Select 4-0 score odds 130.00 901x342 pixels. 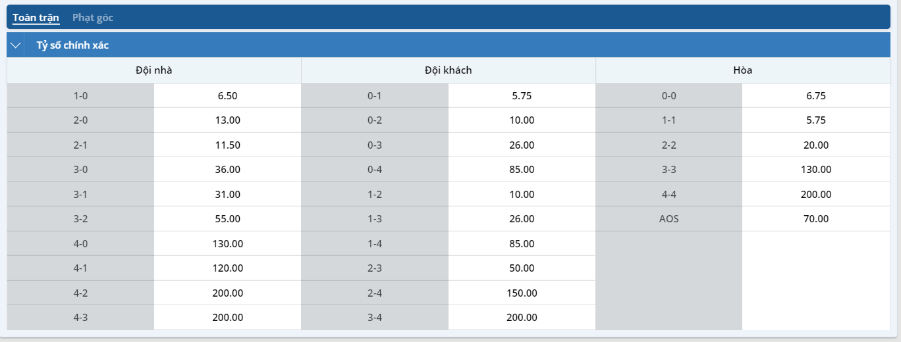(227, 243)
